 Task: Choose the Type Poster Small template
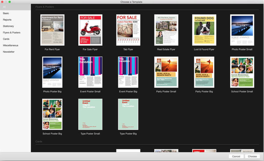pos(90,114)
